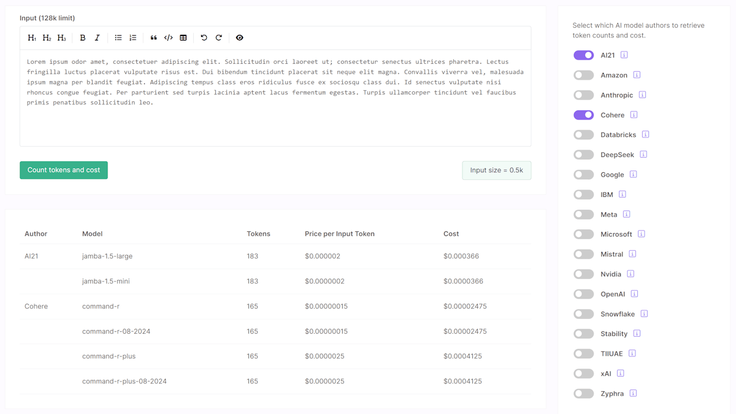
Task: Click the Price per Input Token header
Action: click(340, 234)
